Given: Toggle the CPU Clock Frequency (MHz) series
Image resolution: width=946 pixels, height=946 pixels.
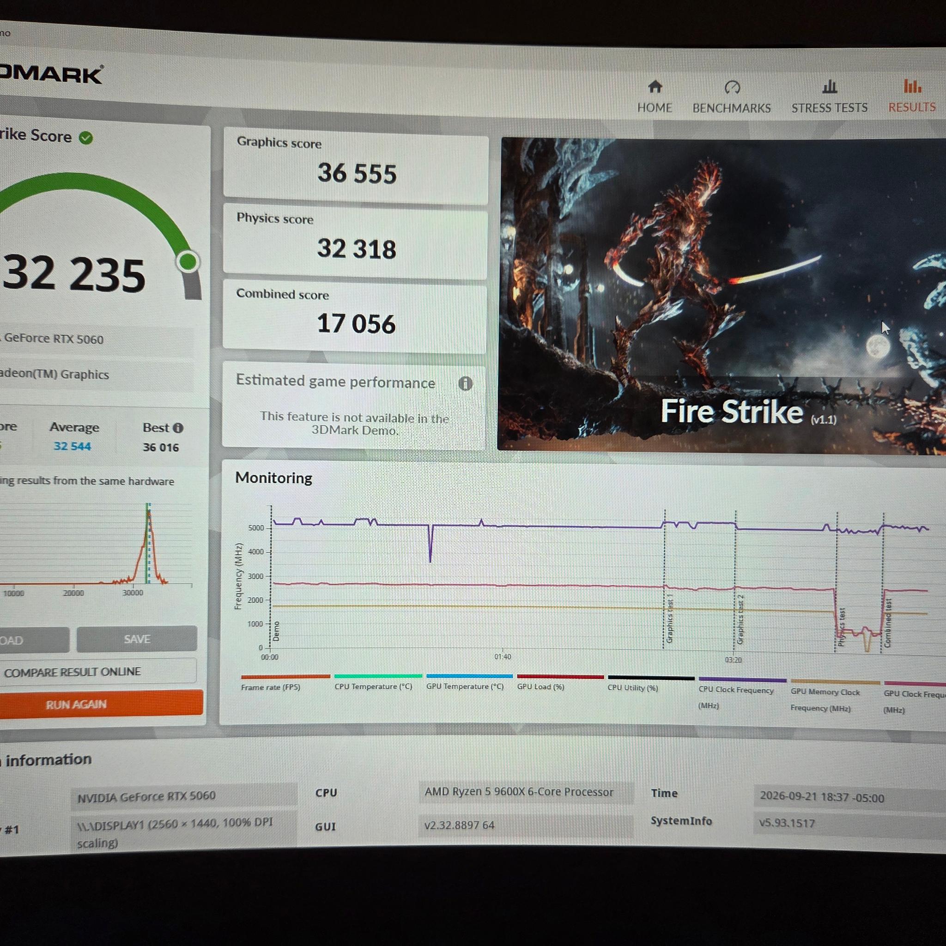Looking at the screenshot, I should click(742, 694).
